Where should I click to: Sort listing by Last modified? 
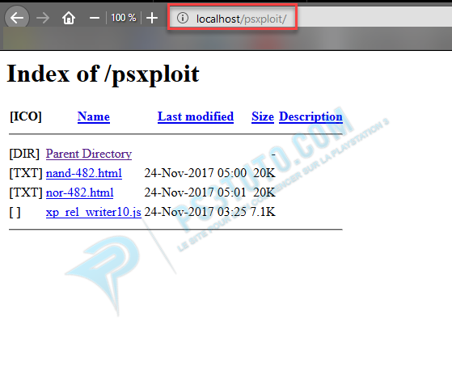196,116
